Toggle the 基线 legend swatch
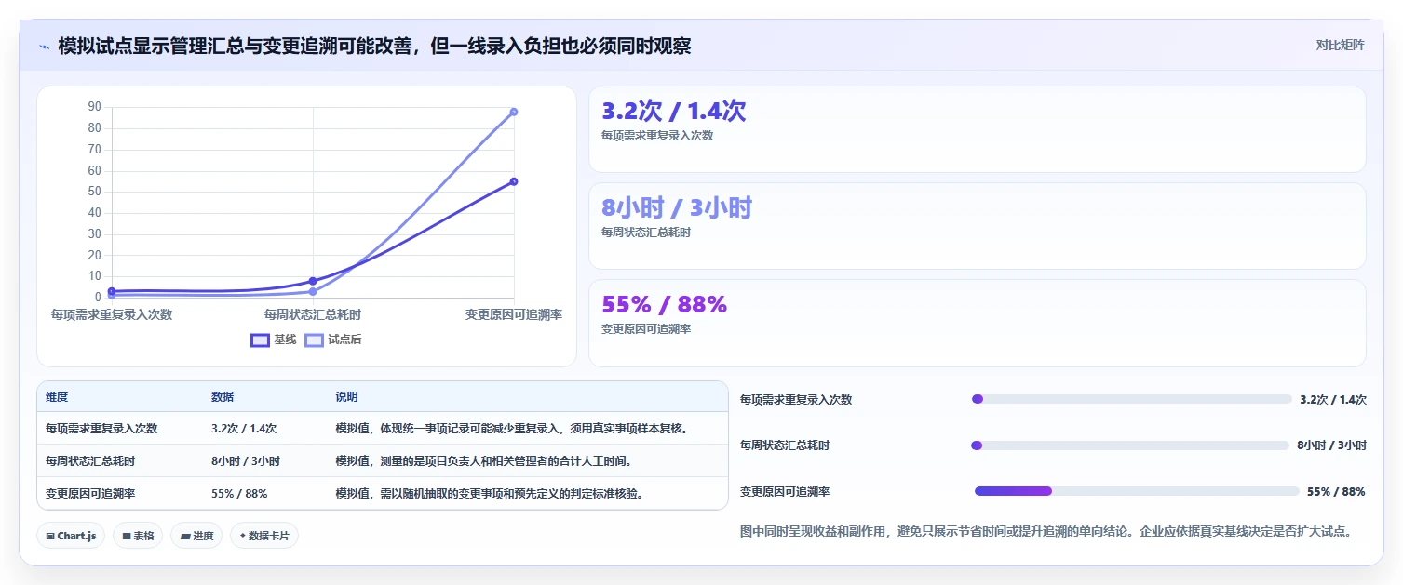The width and height of the screenshot is (1403, 585). point(260,339)
